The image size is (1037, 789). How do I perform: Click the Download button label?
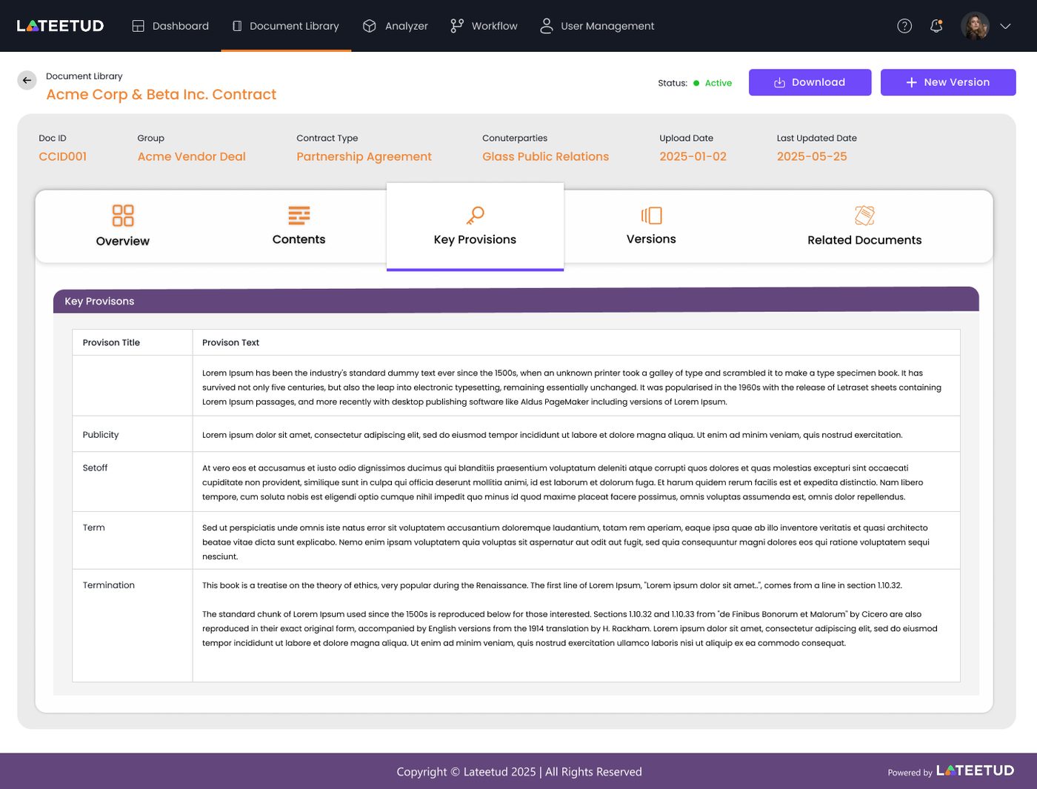[818, 82]
